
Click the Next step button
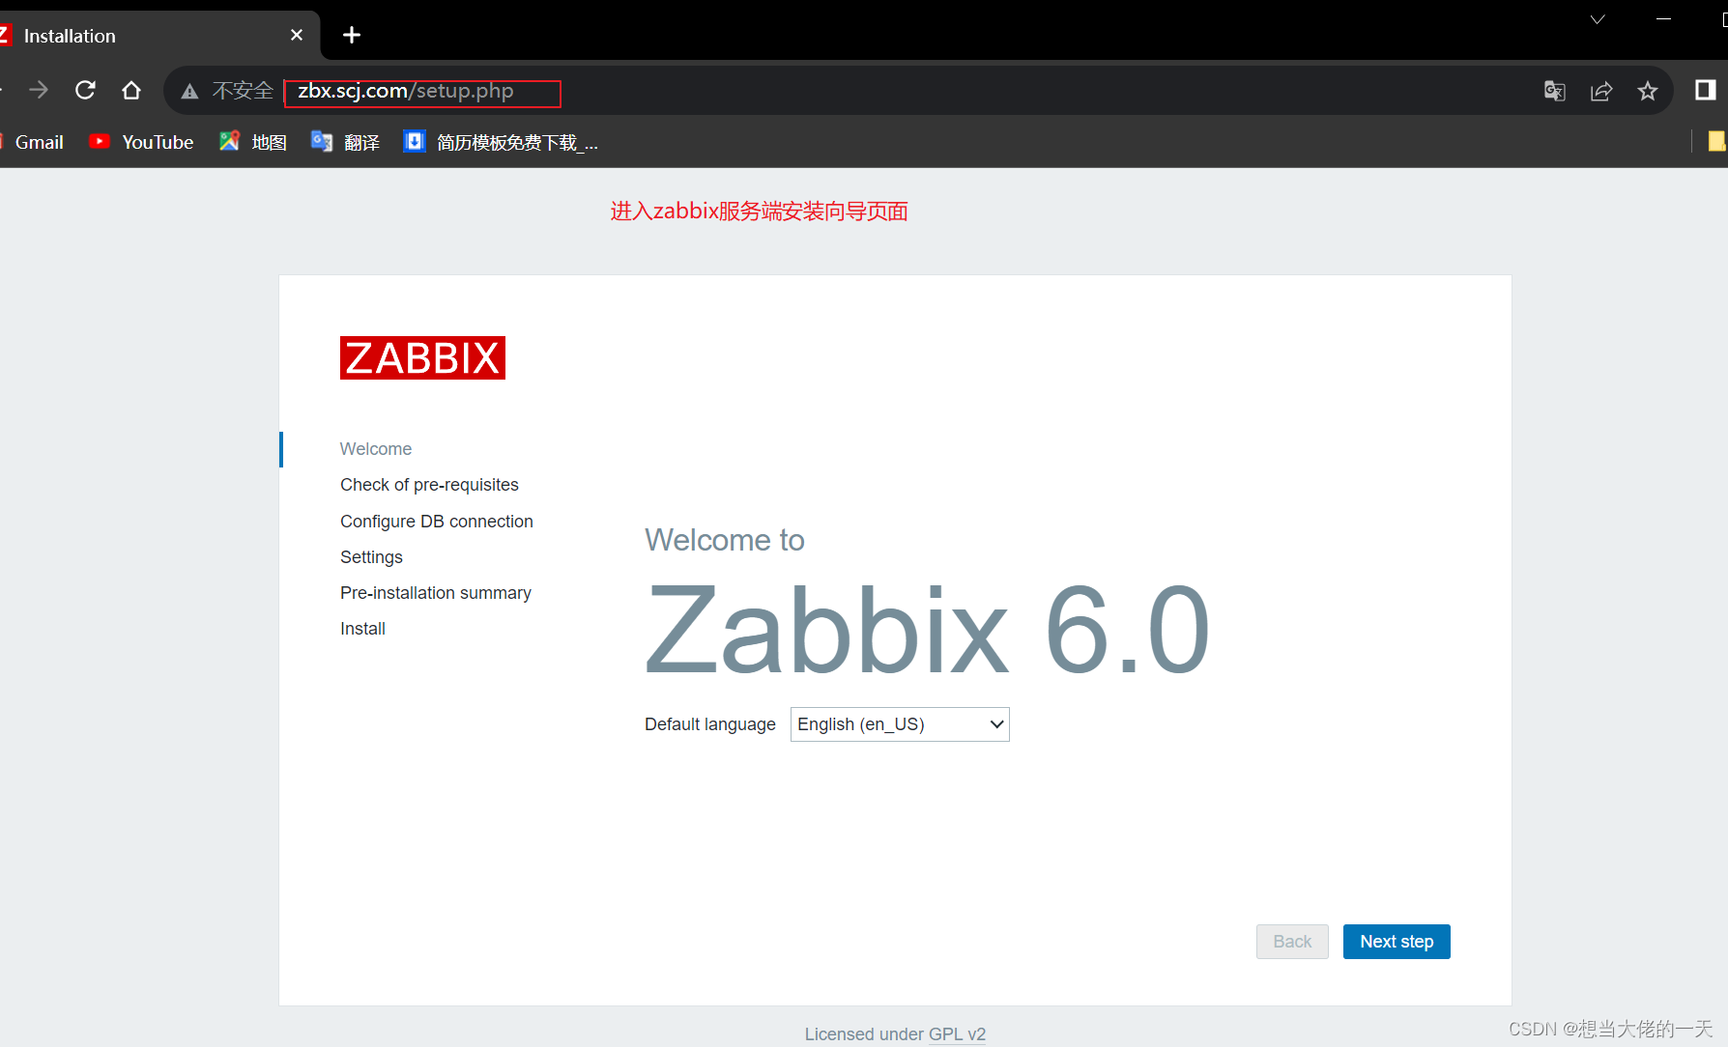(x=1397, y=942)
